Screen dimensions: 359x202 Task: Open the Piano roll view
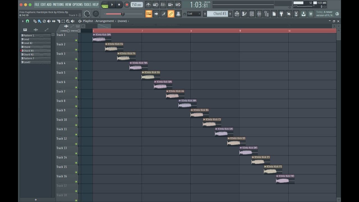(x=244, y=14)
